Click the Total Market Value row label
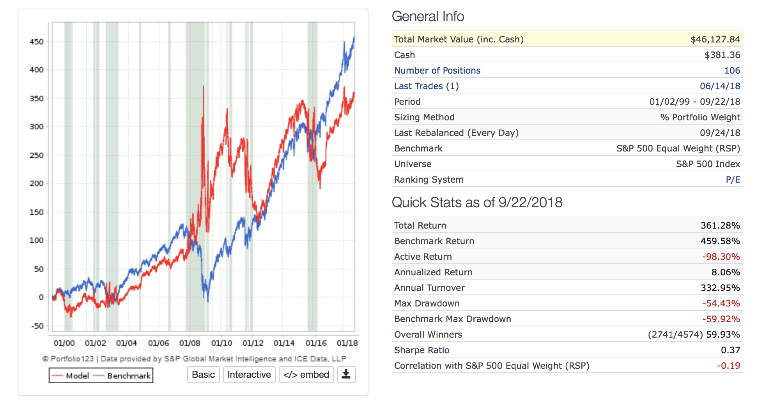Screen dimensions: 765x405 click(459, 39)
